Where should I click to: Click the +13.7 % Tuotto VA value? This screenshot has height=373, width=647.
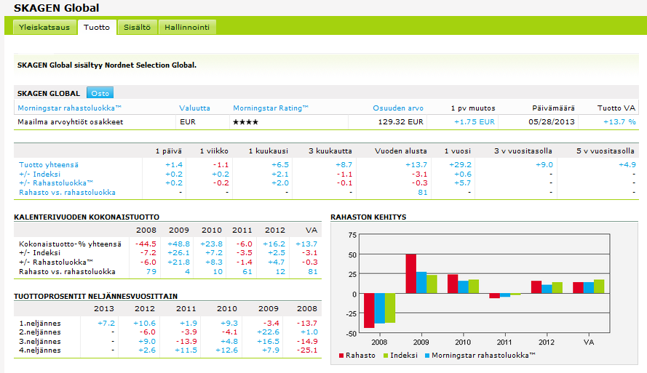coord(619,122)
